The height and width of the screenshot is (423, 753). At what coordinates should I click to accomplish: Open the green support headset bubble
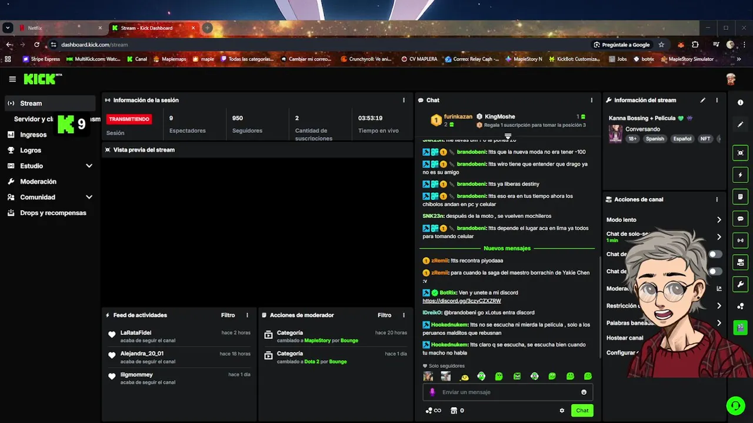(735, 405)
